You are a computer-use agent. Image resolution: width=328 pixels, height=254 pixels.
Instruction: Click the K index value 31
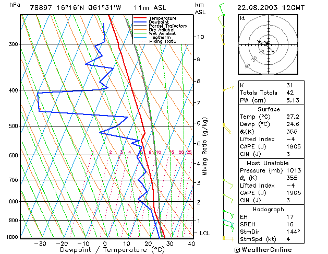point(289,85)
